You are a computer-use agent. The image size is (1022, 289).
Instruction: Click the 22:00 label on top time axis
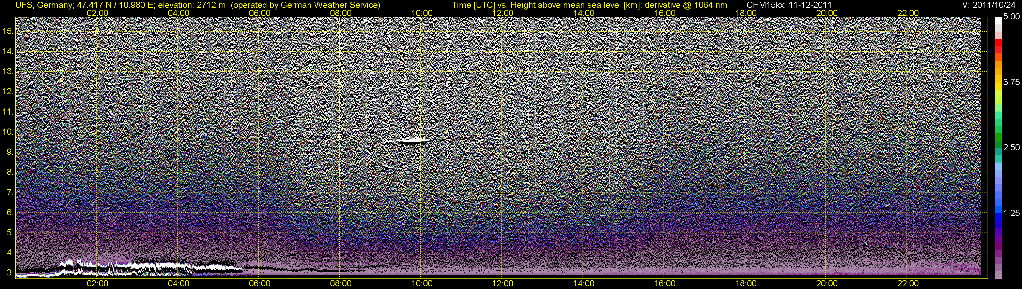[908, 13]
